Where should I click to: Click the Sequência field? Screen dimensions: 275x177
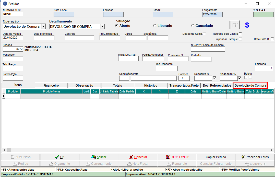(x=158, y=38)
